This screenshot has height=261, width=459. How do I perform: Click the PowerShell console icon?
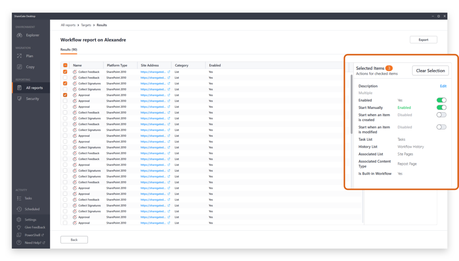tap(19, 235)
